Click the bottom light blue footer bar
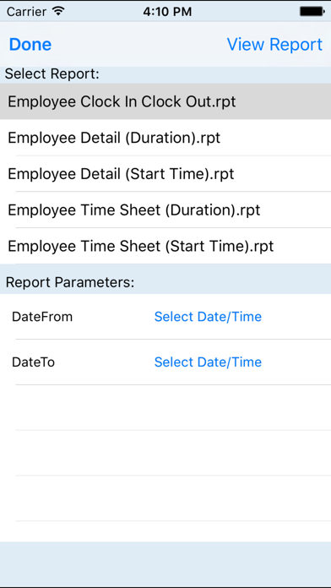 click(165, 564)
